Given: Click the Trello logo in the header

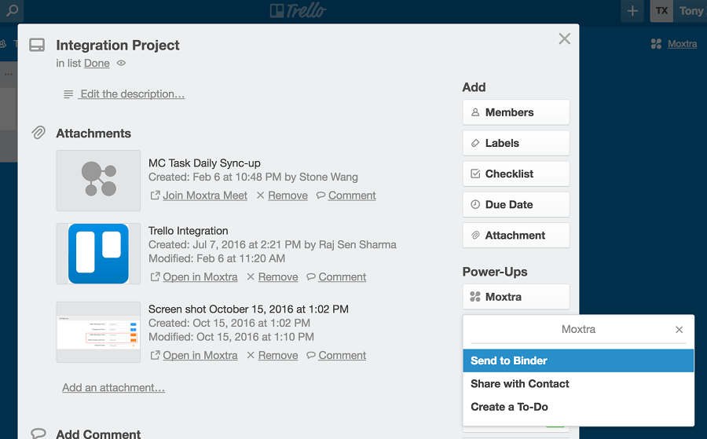Looking at the screenshot, I should tap(298, 10).
